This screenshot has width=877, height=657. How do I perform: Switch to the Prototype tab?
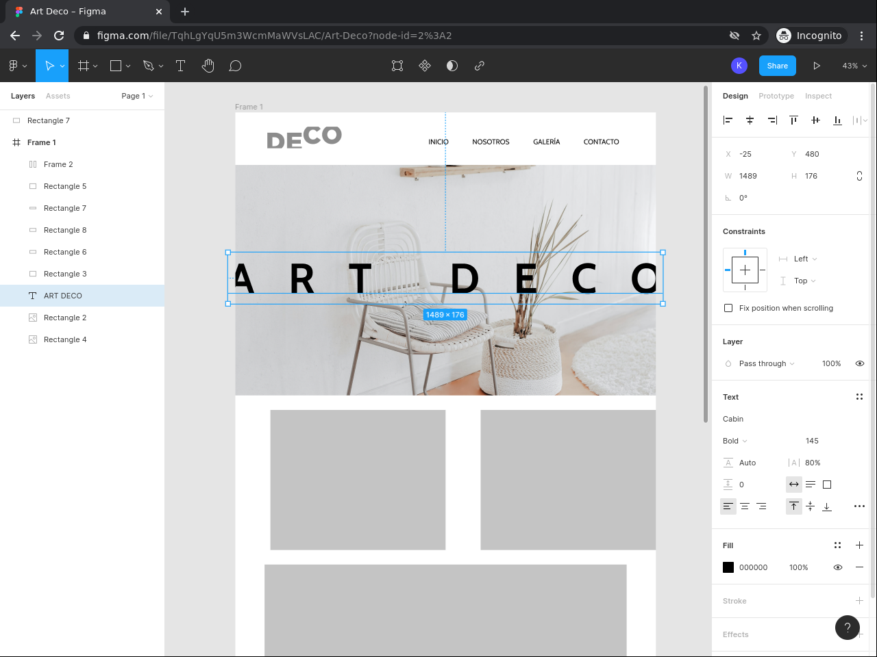pyautogui.click(x=776, y=96)
